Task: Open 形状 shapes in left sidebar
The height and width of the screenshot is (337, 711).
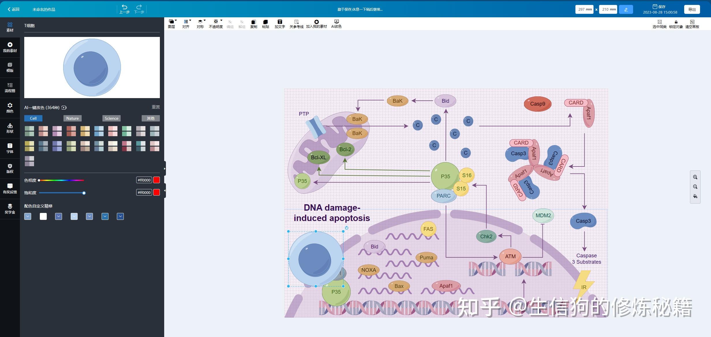Action: coord(10,128)
